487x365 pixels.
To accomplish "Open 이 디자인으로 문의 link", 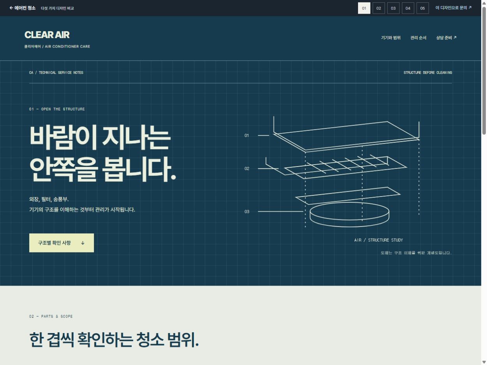I will (453, 8).
